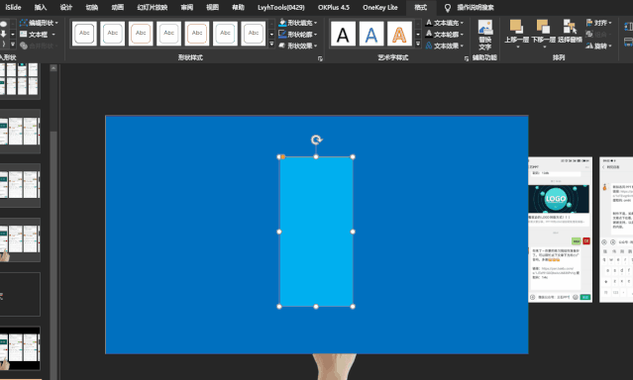Click the 下移一层 (Send Backward) icon
633x380 pixels.
pos(543,27)
